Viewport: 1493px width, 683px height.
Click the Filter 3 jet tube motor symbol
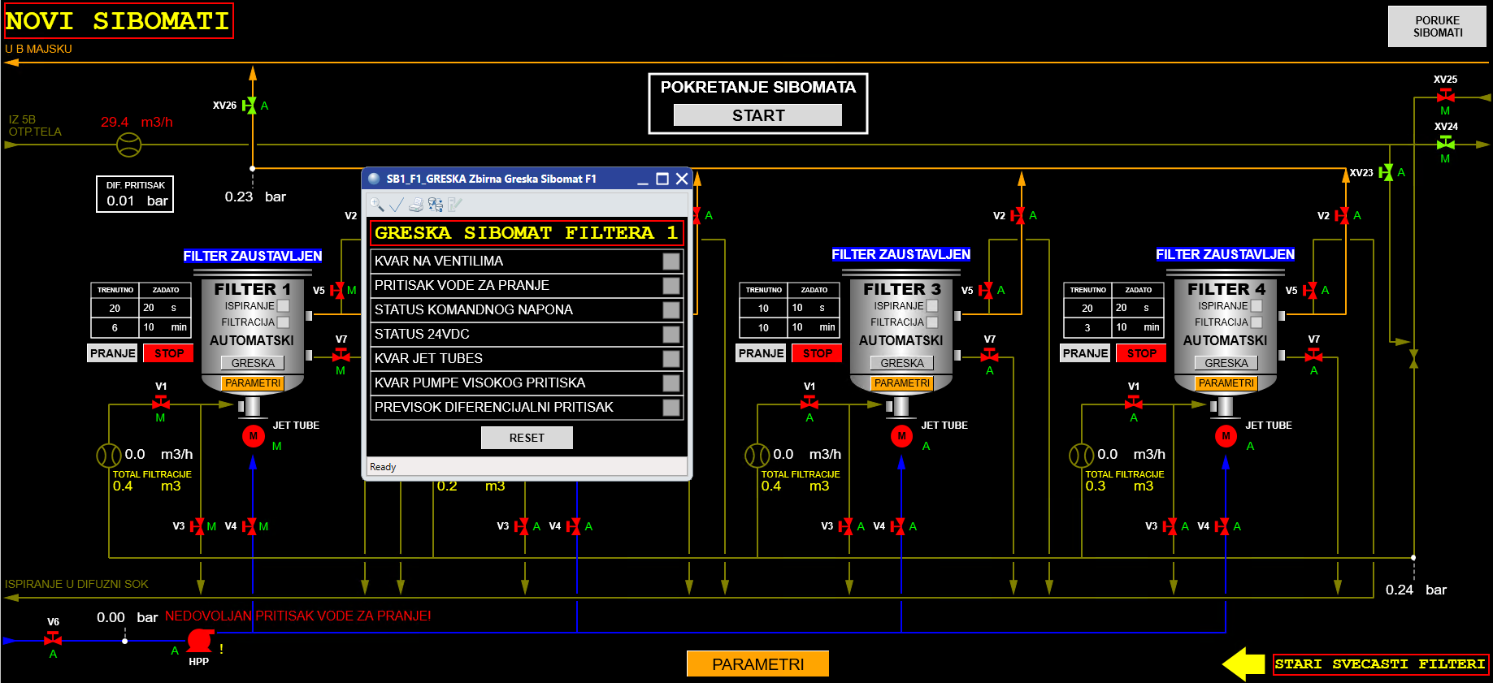[901, 436]
